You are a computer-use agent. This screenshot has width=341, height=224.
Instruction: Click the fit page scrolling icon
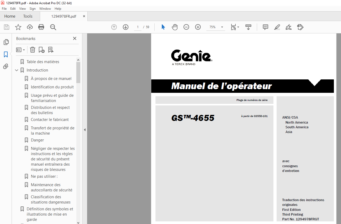233,27
